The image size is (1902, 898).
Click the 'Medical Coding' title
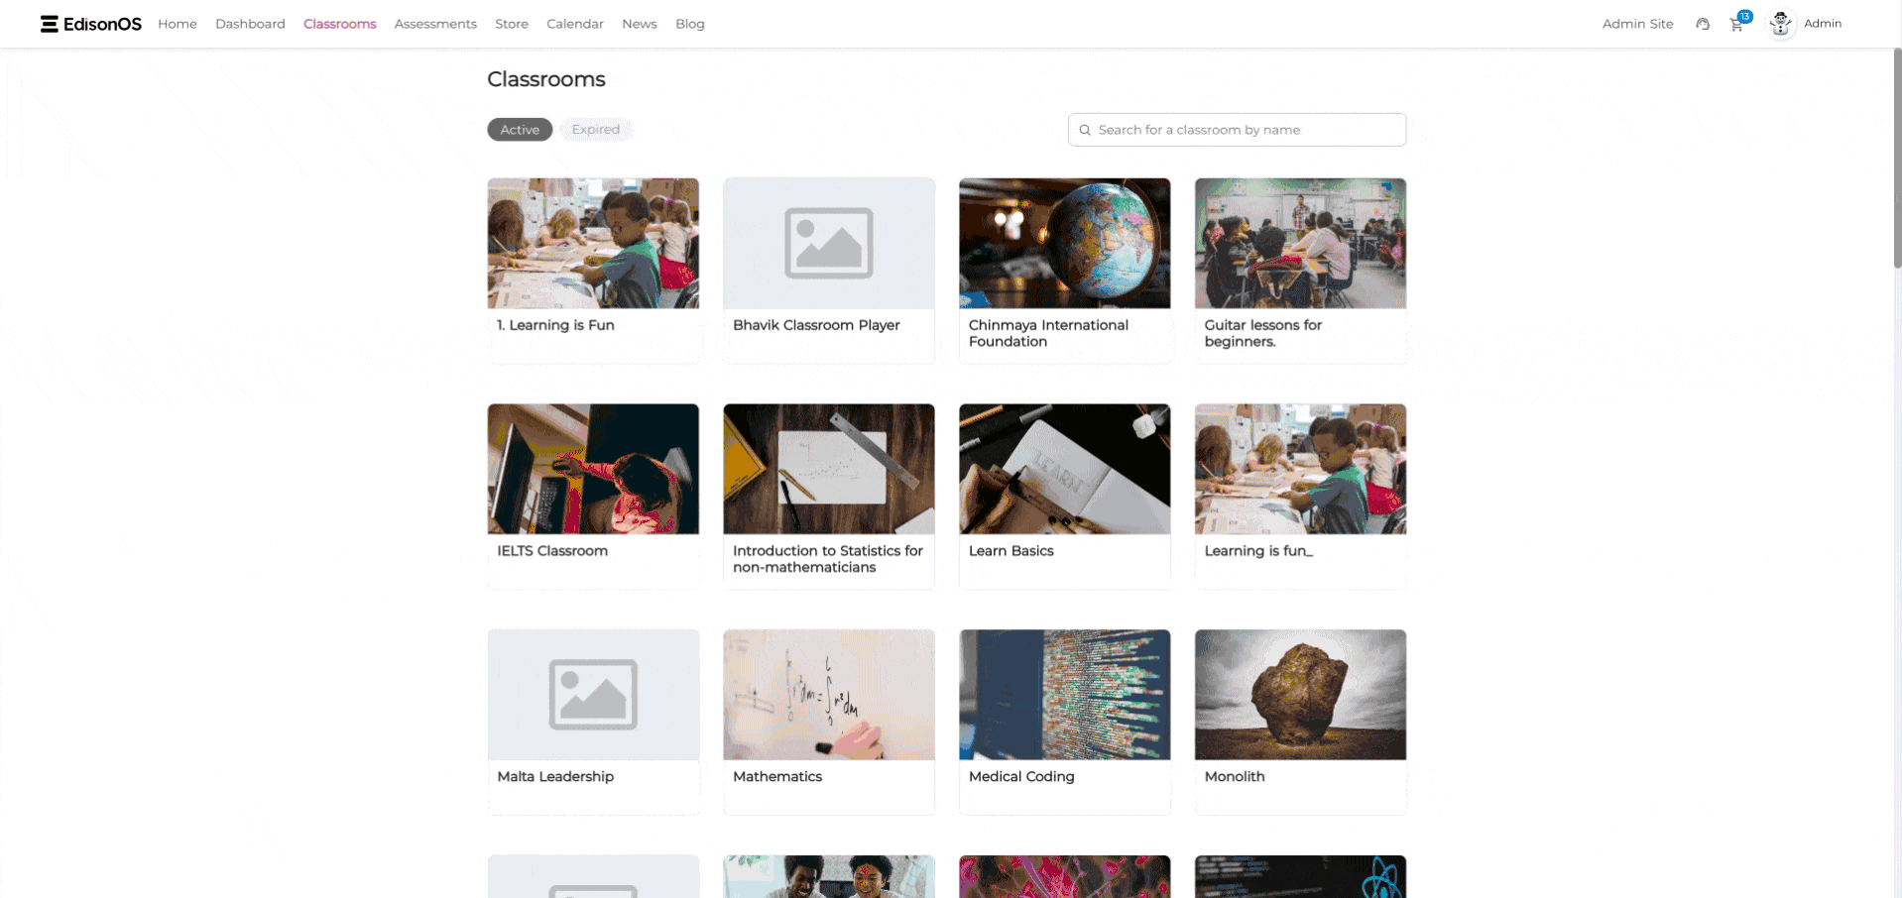click(x=1021, y=777)
